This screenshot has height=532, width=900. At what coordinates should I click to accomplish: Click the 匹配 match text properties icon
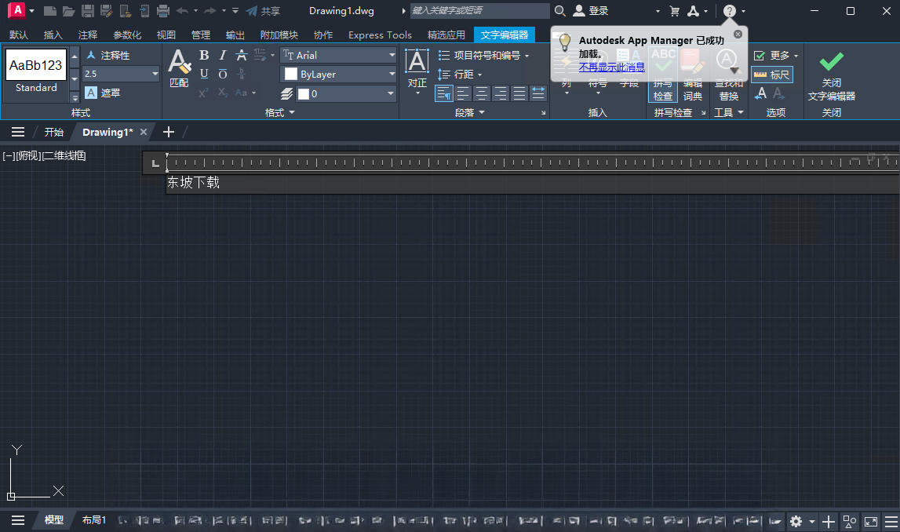point(179,68)
